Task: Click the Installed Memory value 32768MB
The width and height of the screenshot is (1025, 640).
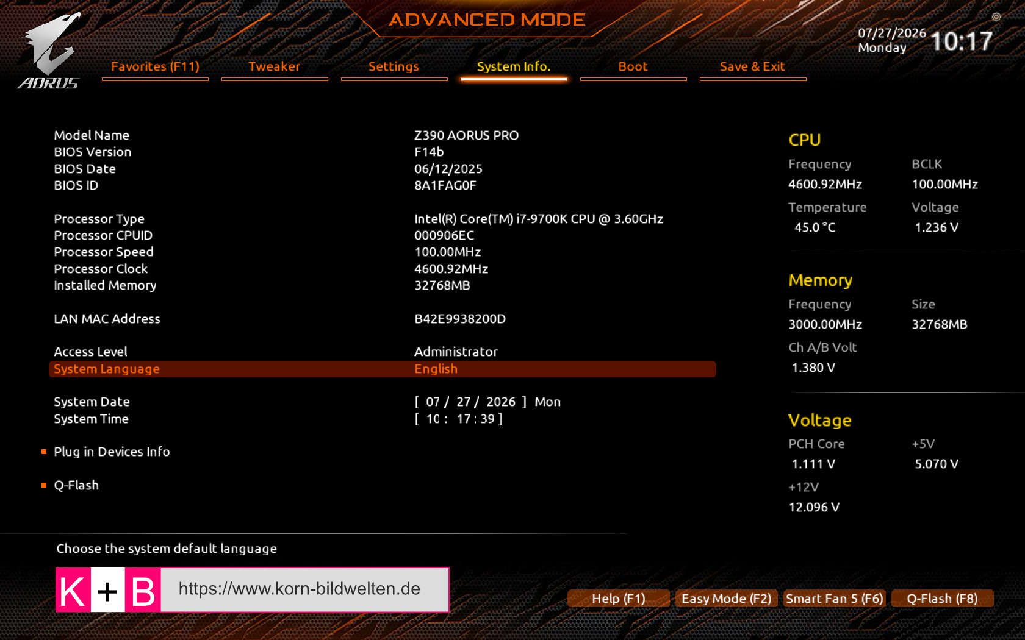Action: [442, 285]
